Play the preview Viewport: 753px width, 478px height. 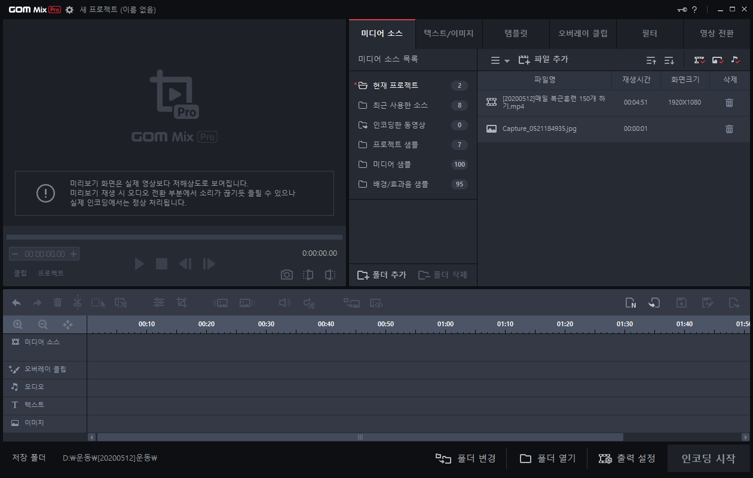point(139,263)
